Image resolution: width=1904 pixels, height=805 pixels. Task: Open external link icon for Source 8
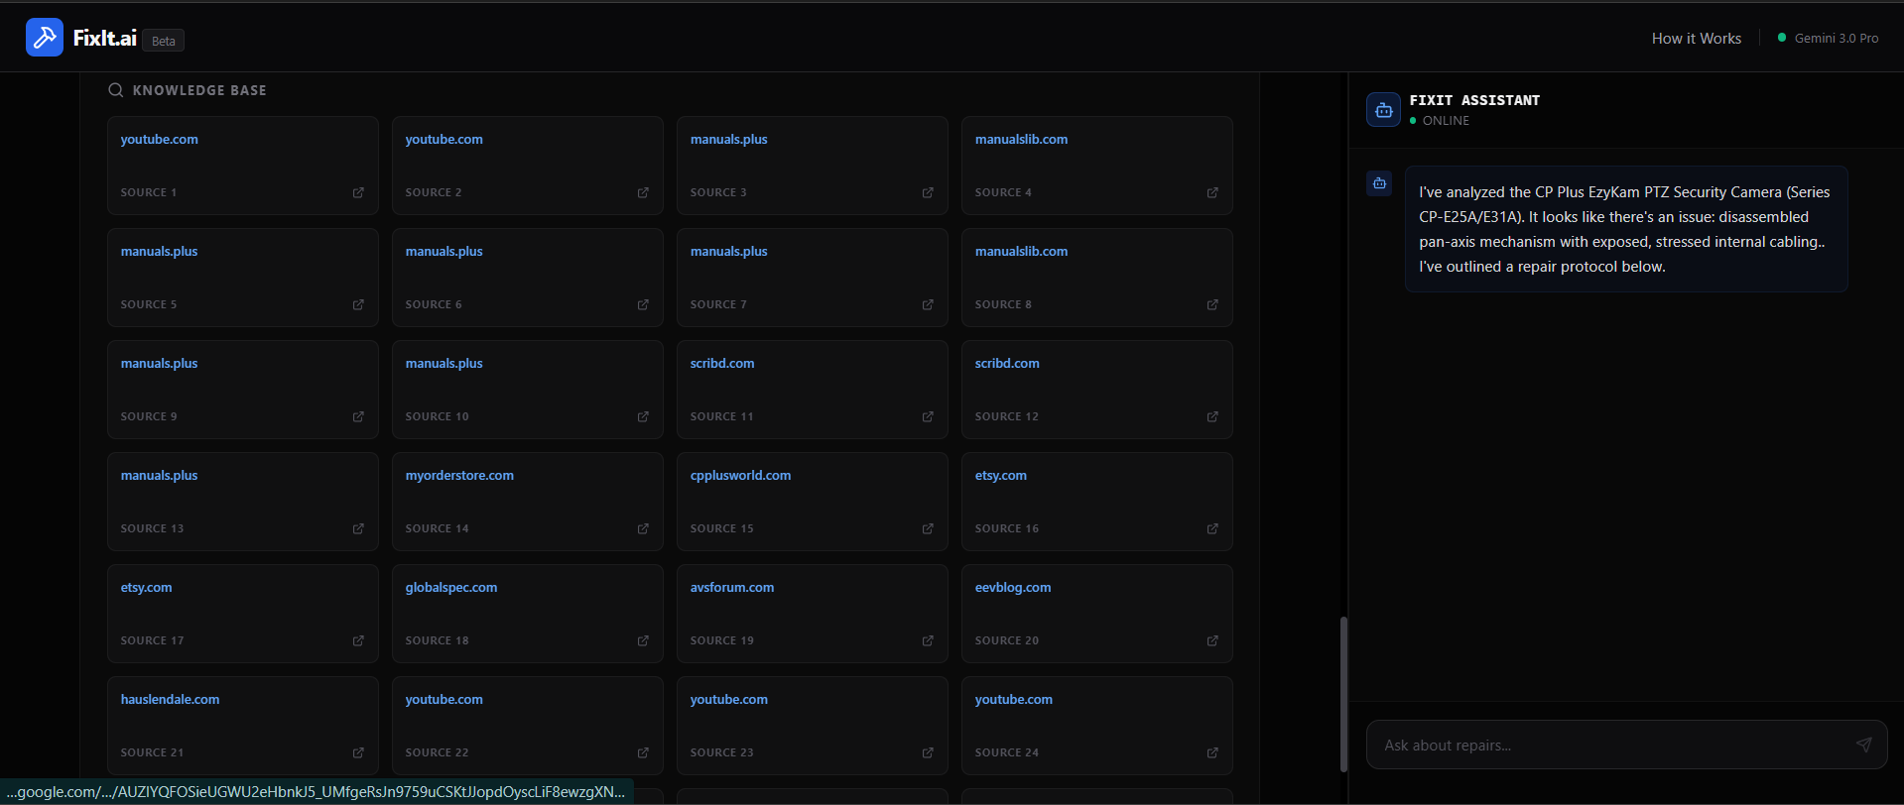point(1212,304)
